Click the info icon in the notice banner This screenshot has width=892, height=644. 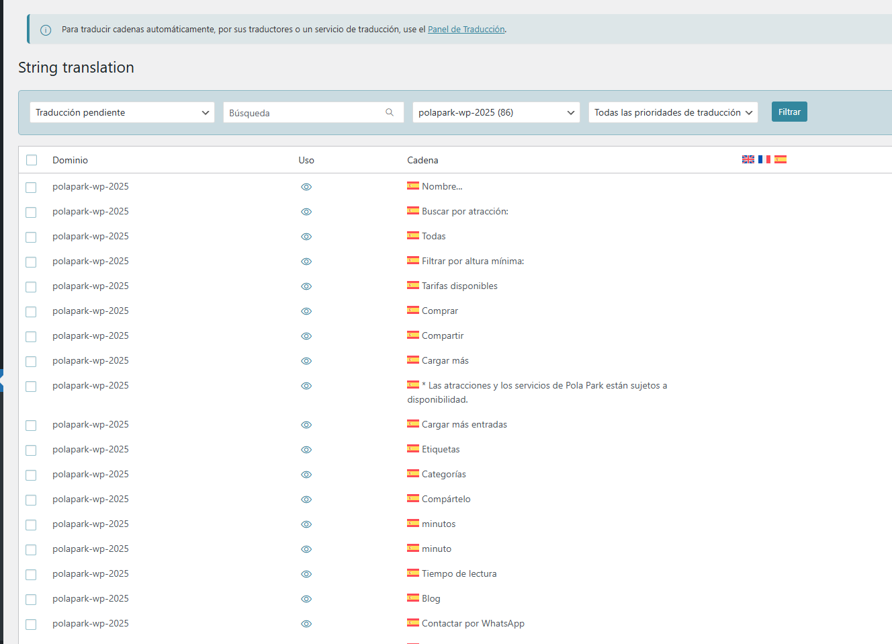(46, 30)
